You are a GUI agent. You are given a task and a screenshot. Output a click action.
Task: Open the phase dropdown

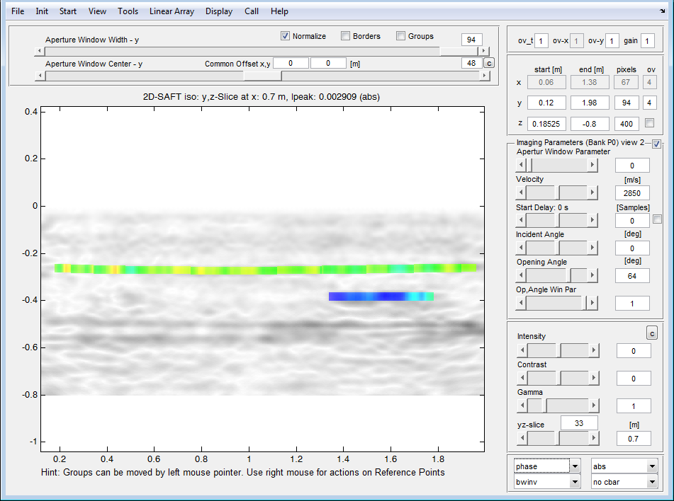point(575,466)
